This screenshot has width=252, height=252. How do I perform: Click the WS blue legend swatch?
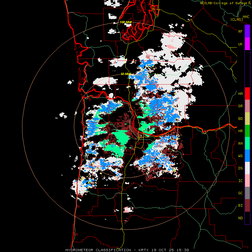[247, 156]
